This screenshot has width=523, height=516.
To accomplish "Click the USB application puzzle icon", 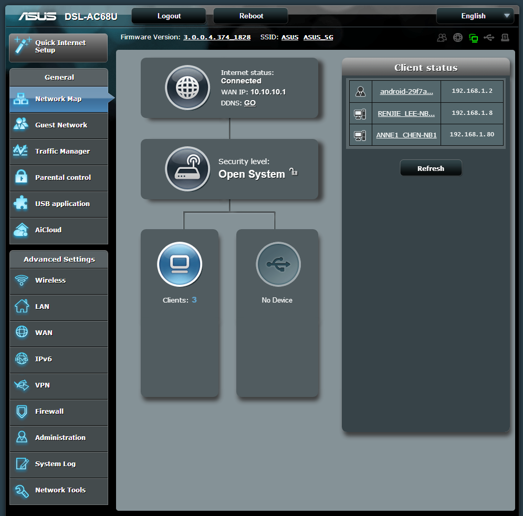I will [x=20, y=203].
